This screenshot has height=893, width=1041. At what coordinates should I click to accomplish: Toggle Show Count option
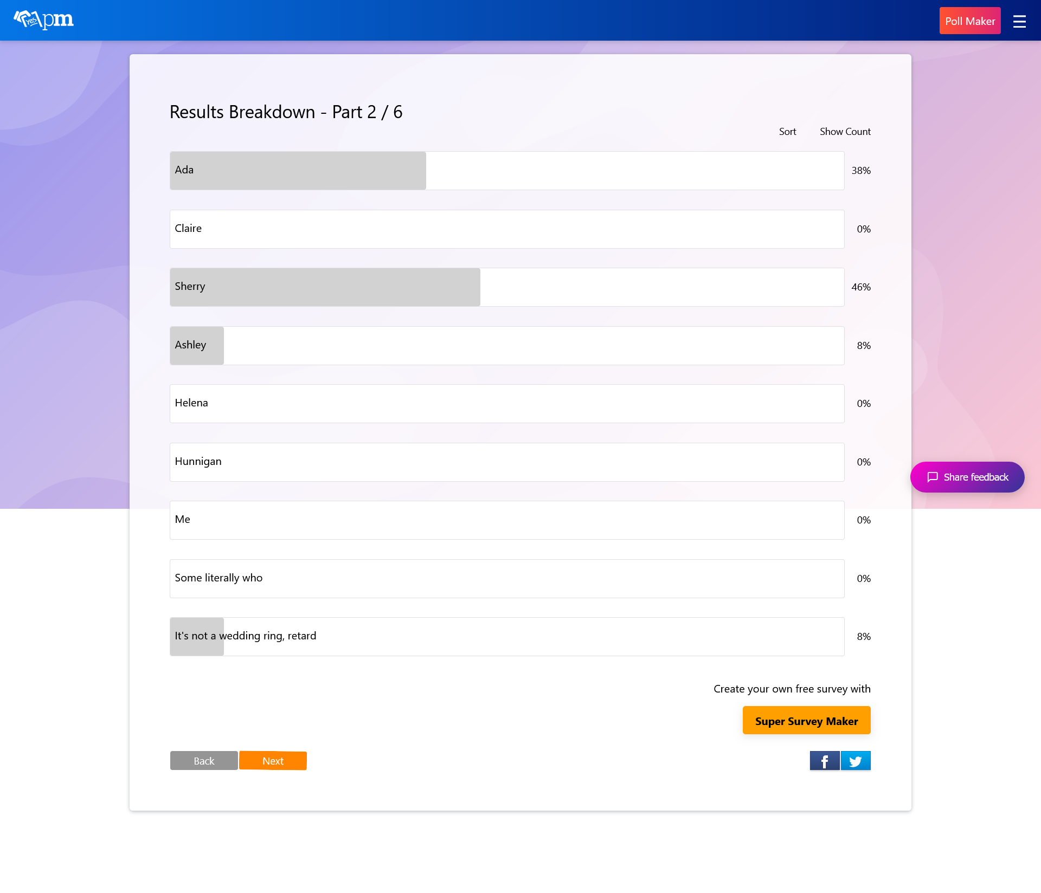(x=845, y=132)
